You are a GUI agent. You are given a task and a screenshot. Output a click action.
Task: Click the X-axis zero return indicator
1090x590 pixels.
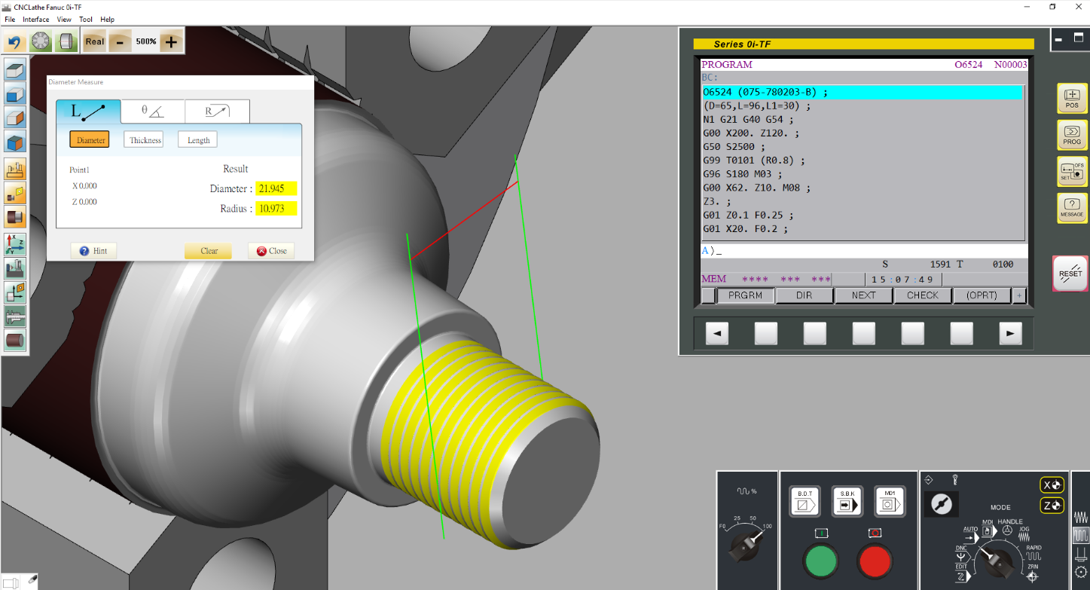[x=1052, y=485]
